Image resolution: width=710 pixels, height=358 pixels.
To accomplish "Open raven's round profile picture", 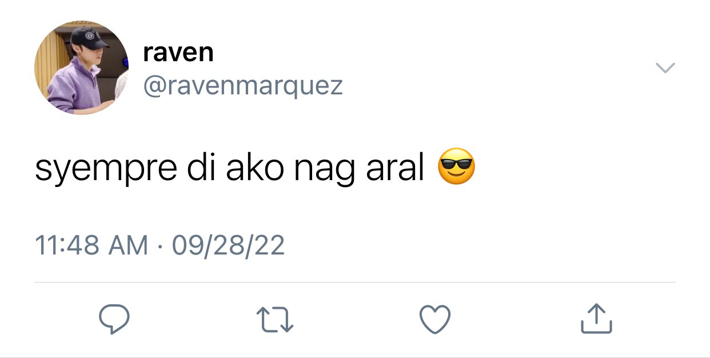I will 81,67.
